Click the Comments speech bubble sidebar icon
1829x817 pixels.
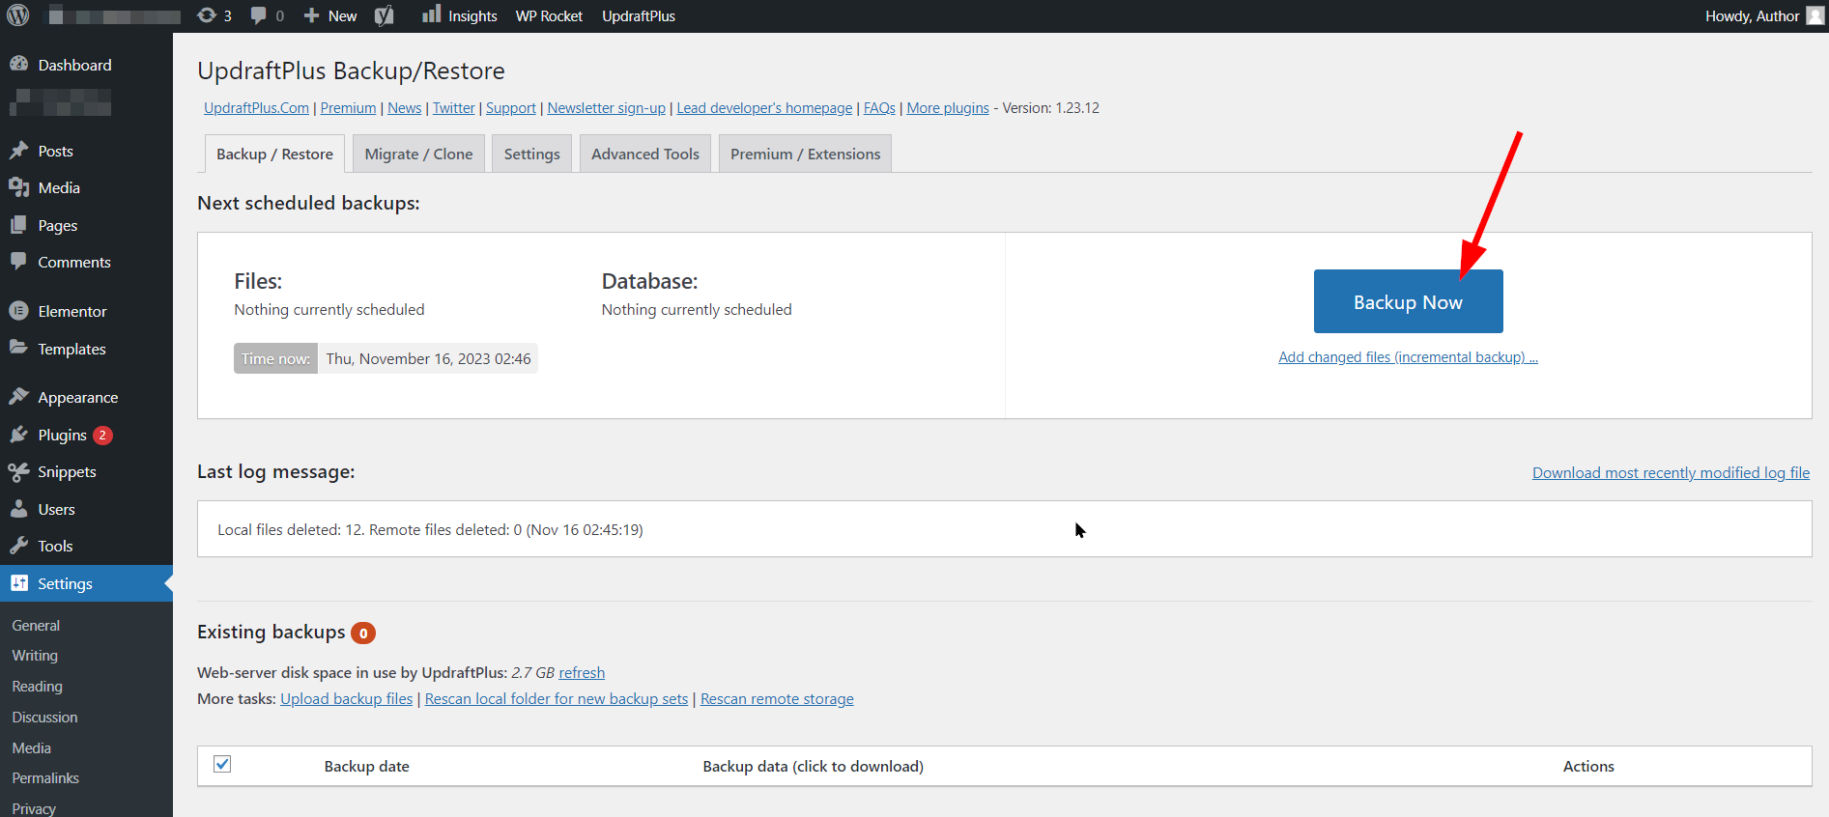18,262
